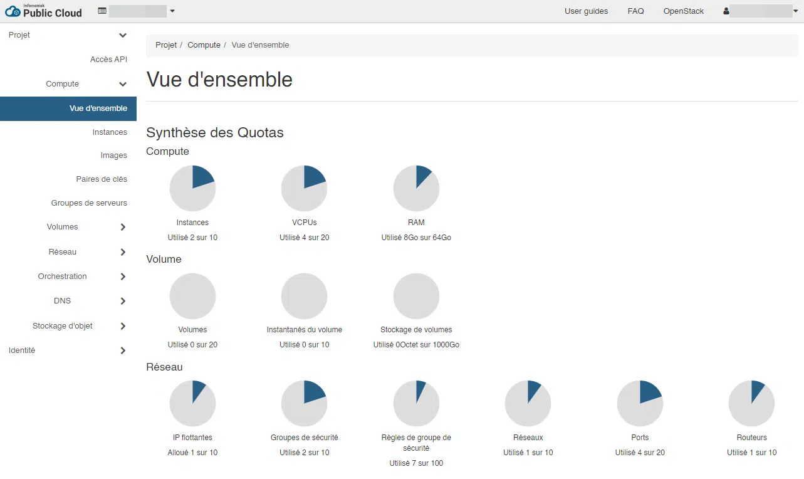The width and height of the screenshot is (804, 479).
Task: Click 'Utilisé 0 sur 20' under Volumes
Action: [x=192, y=345]
